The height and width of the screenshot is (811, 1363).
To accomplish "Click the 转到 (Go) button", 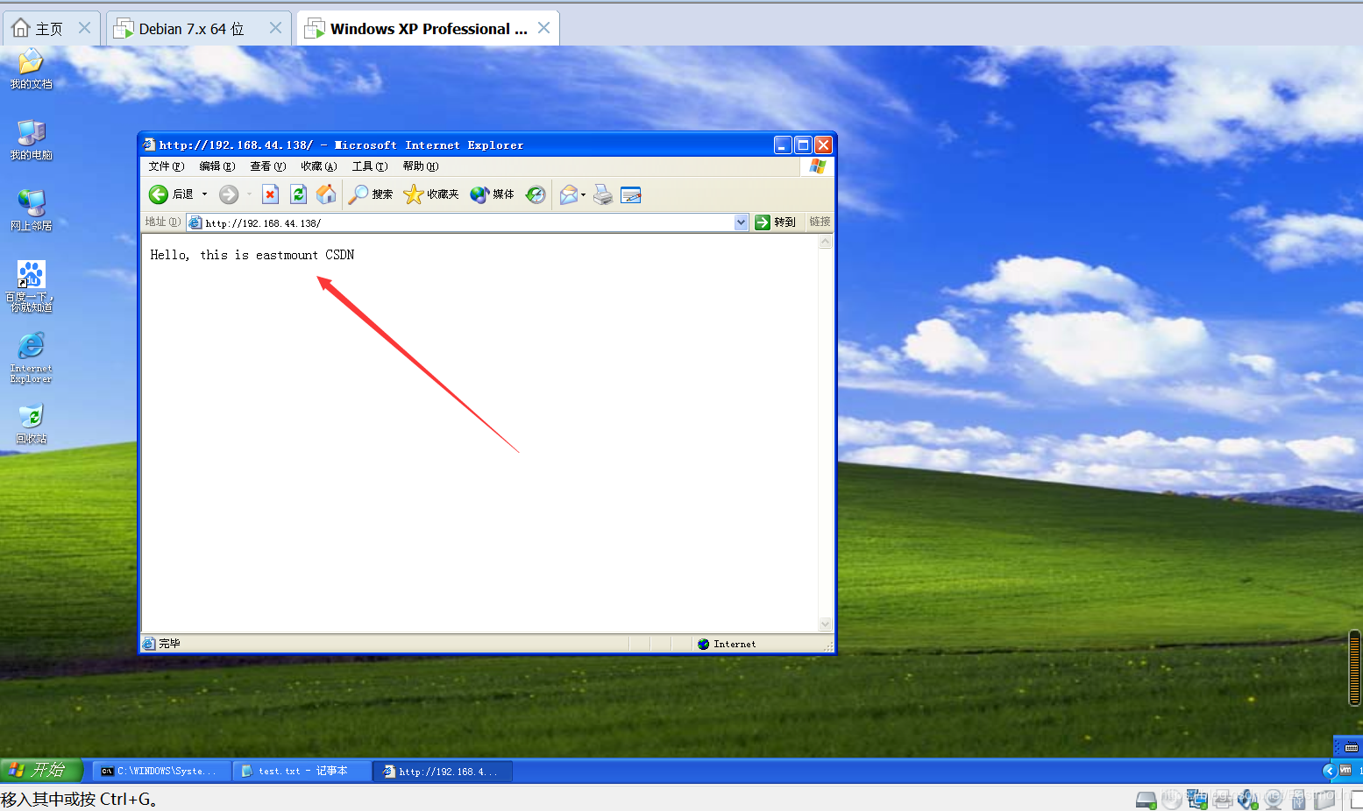I will pyautogui.click(x=776, y=222).
